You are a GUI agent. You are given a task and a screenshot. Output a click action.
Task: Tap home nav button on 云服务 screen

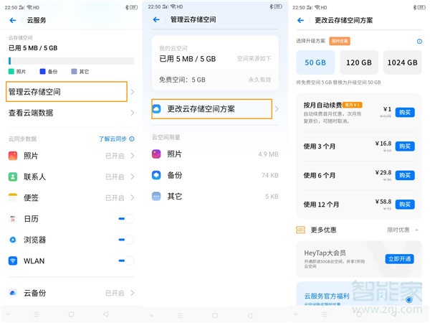coord(71,314)
